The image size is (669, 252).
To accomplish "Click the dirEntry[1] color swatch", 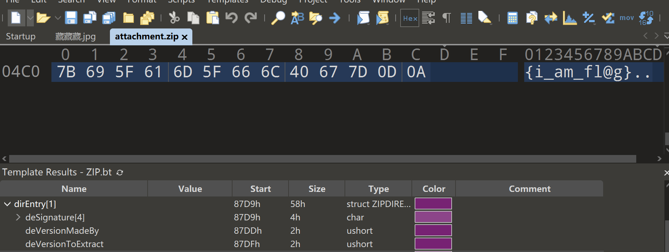I will coord(433,204).
